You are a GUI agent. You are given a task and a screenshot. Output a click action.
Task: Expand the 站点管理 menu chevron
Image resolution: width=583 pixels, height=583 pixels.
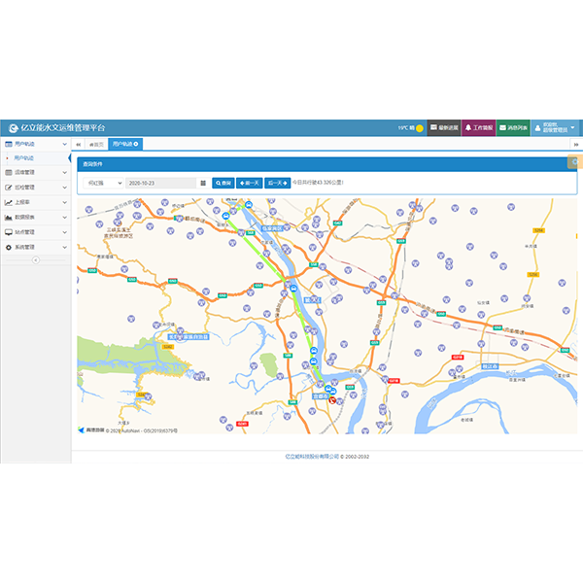click(x=65, y=232)
